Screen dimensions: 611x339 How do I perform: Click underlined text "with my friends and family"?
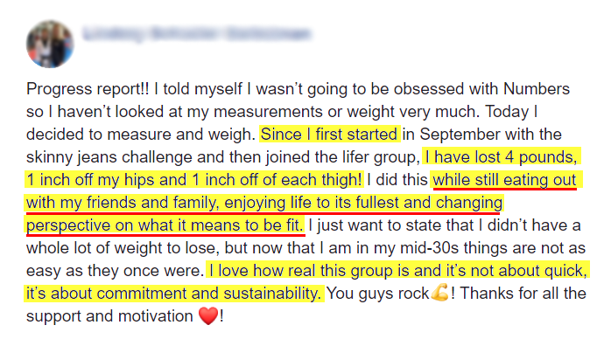point(121,203)
